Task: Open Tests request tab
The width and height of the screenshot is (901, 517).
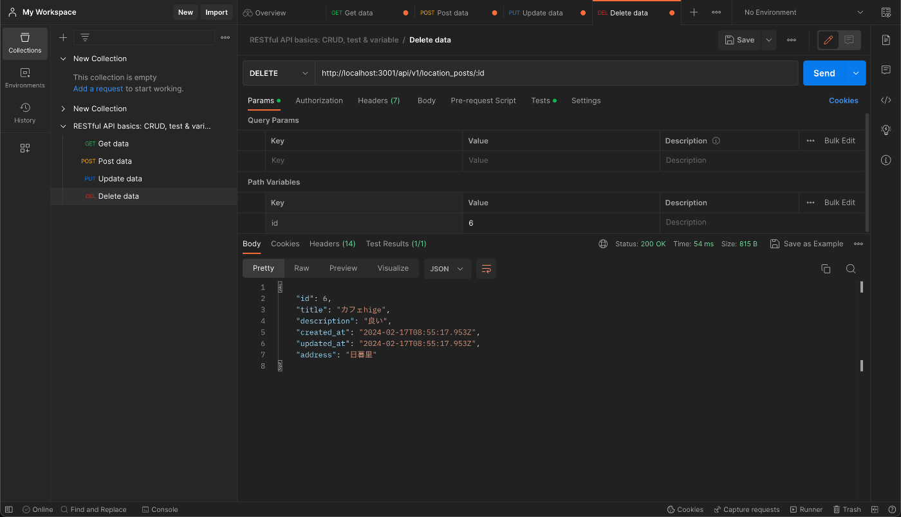Action: (x=544, y=100)
